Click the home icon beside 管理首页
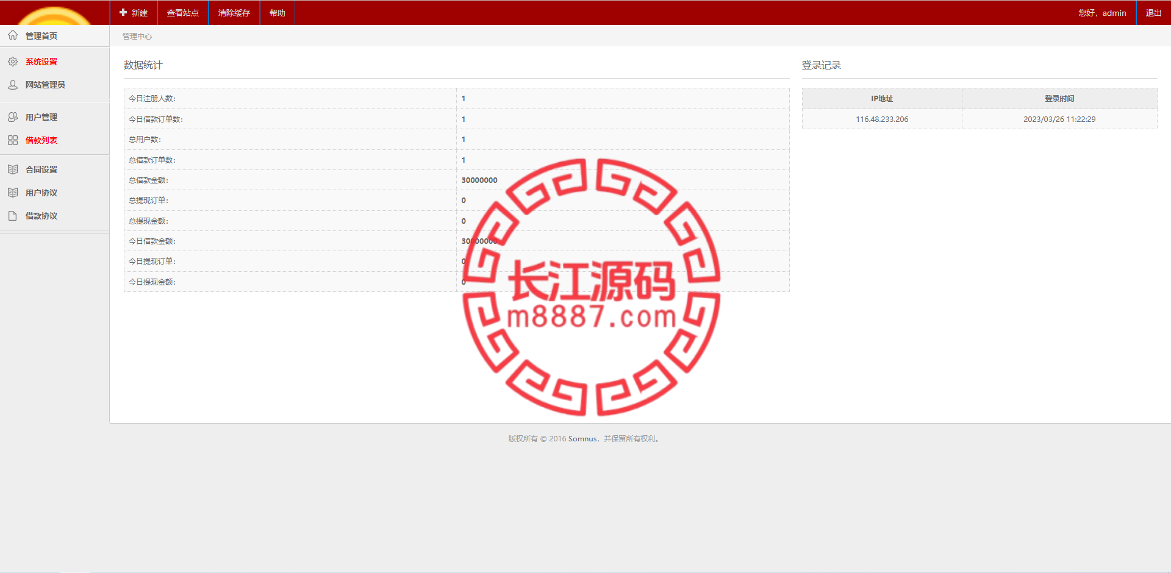 (13, 35)
